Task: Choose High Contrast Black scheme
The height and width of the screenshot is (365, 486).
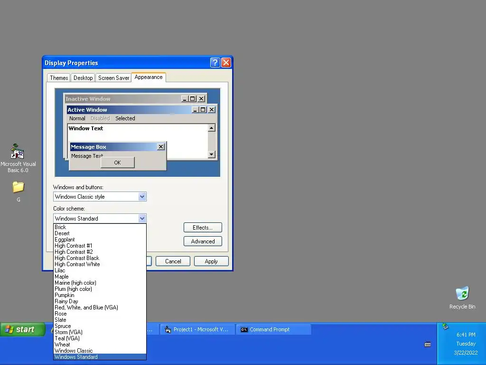Action: (x=100, y=258)
